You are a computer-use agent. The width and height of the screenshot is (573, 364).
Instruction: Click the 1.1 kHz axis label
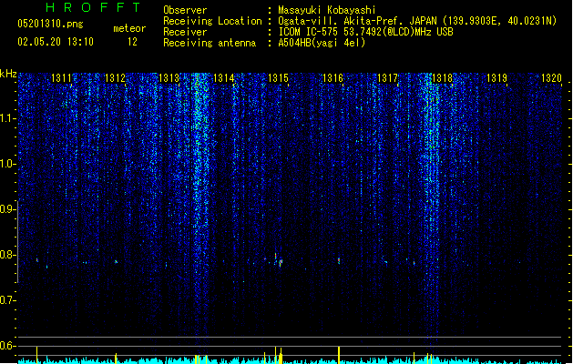(x=7, y=118)
